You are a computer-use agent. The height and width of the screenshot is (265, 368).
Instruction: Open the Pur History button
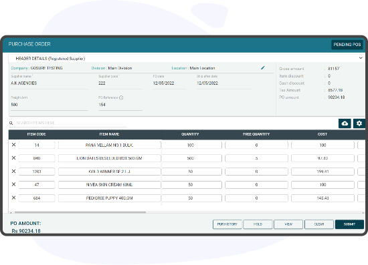click(x=227, y=224)
